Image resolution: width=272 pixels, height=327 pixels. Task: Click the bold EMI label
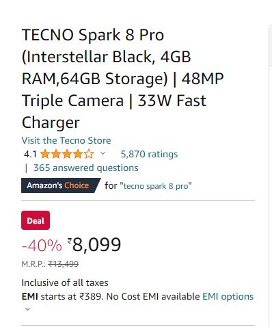30,297
